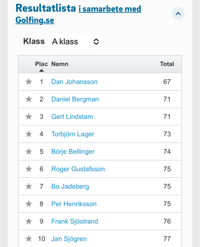Sort by the Plac column arrow

pos(41,71)
